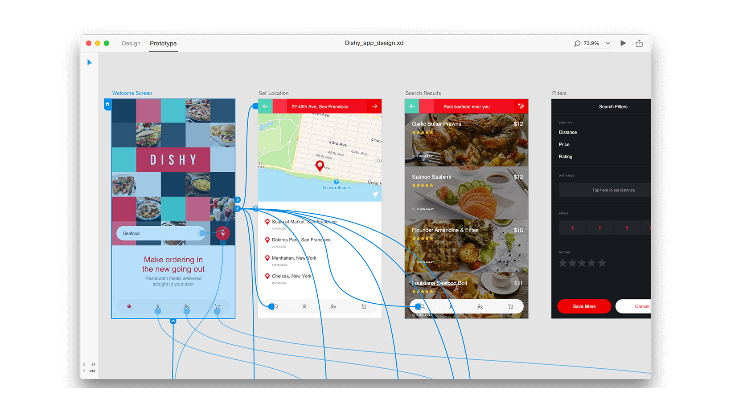The image size is (731, 411).
Task: Select the Flounder Amandine & Frites card
Action: point(466,246)
